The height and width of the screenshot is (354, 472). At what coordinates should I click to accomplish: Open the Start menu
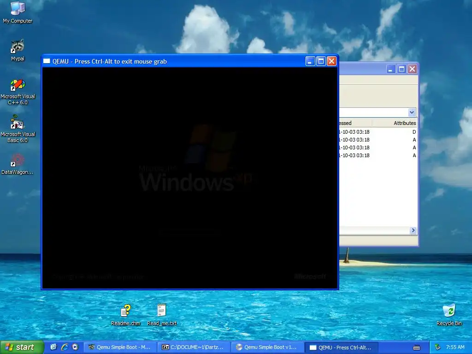tap(22, 347)
